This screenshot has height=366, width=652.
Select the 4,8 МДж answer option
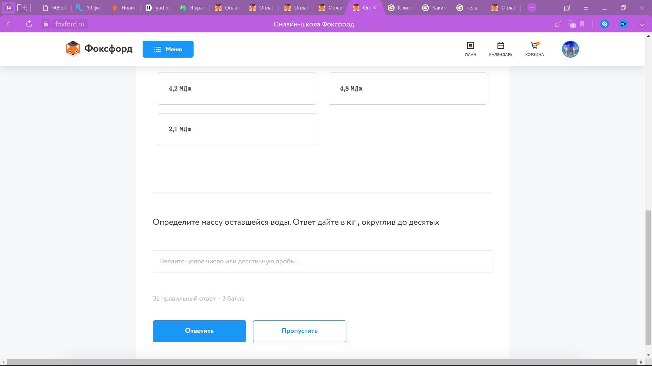tap(407, 88)
